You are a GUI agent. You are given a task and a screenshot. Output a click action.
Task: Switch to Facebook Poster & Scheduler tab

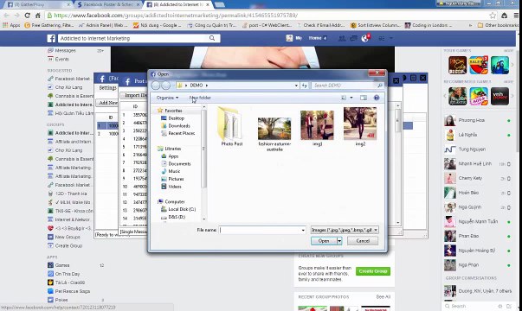tap(107, 4)
